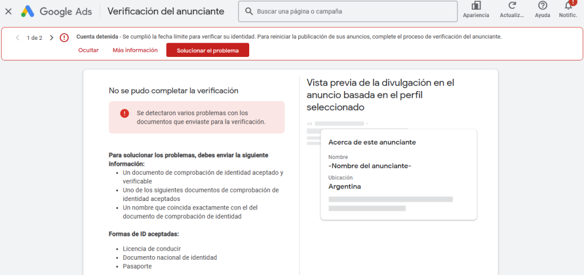The image size is (584, 275).
Task: Click the Google Ads logo
Action: (56, 11)
